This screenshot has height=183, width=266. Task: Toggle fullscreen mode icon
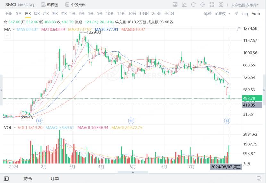tap(212, 4)
